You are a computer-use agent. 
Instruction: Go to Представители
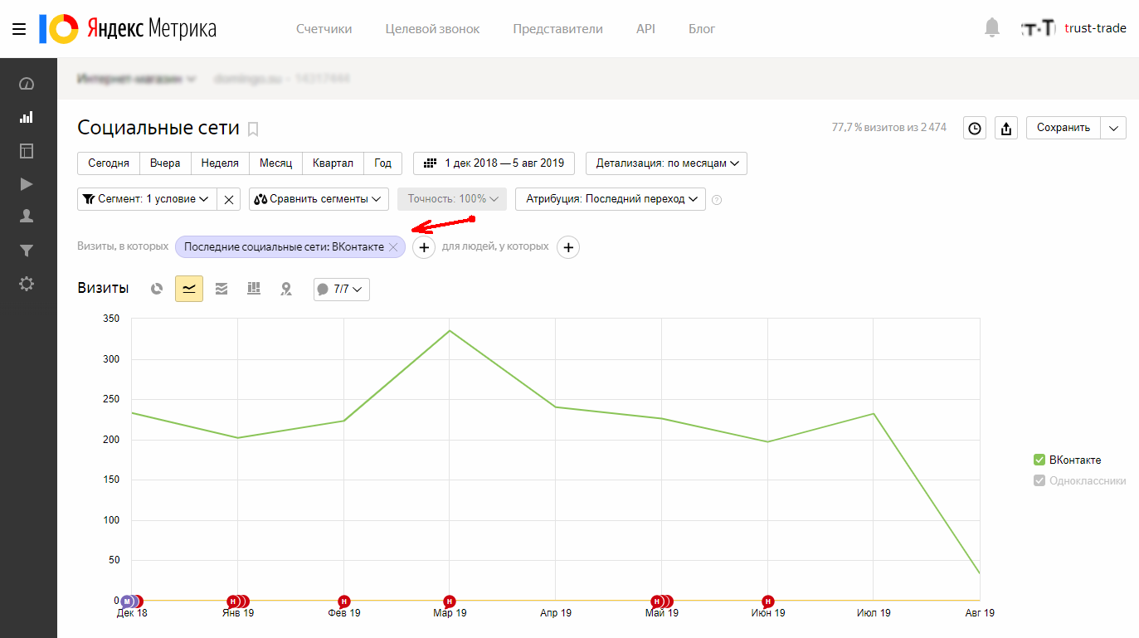[x=557, y=29]
